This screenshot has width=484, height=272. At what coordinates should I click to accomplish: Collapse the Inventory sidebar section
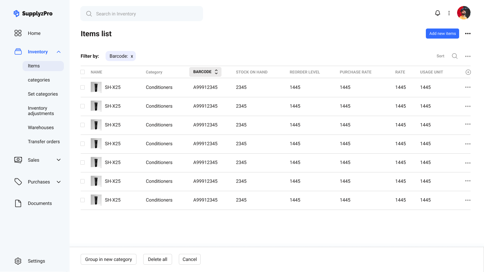coord(59,52)
